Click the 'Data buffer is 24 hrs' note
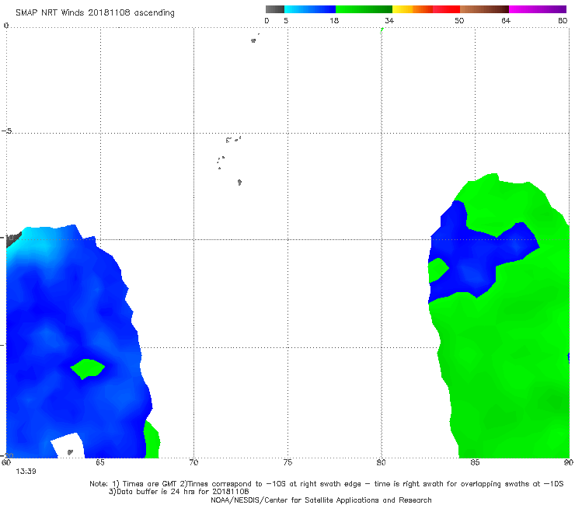This screenshot has width=575, height=505. pos(179,492)
